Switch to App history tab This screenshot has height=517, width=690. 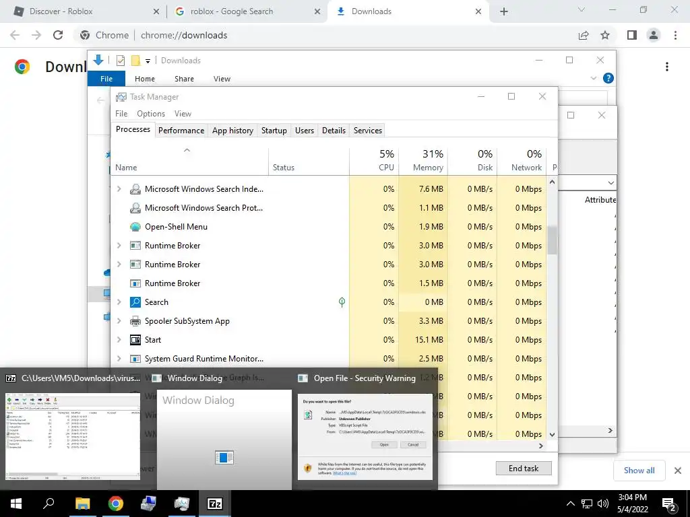232,131
